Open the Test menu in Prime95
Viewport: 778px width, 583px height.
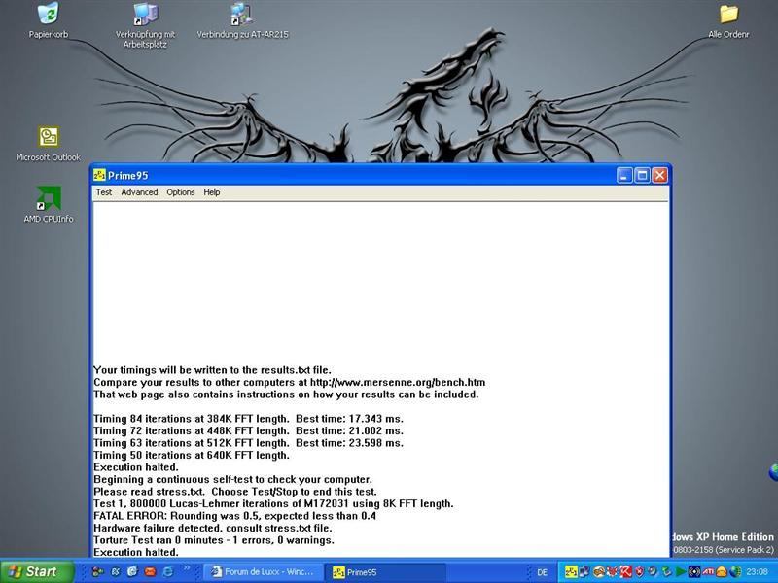(104, 192)
